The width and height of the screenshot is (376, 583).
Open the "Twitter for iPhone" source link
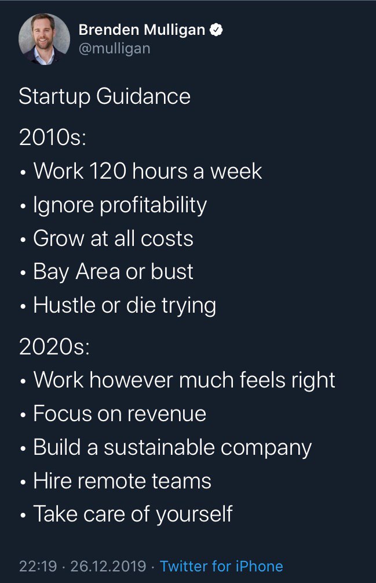(x=221, y=566)
